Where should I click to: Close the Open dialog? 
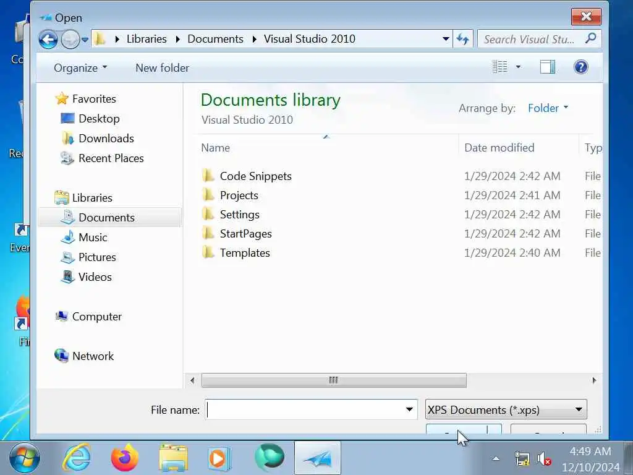coord(586,17)
